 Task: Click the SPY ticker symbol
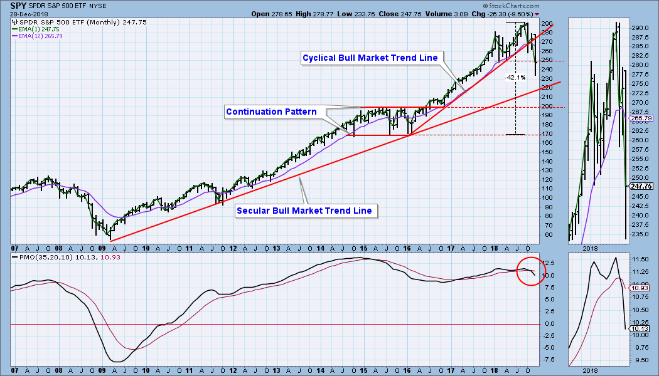18,6
